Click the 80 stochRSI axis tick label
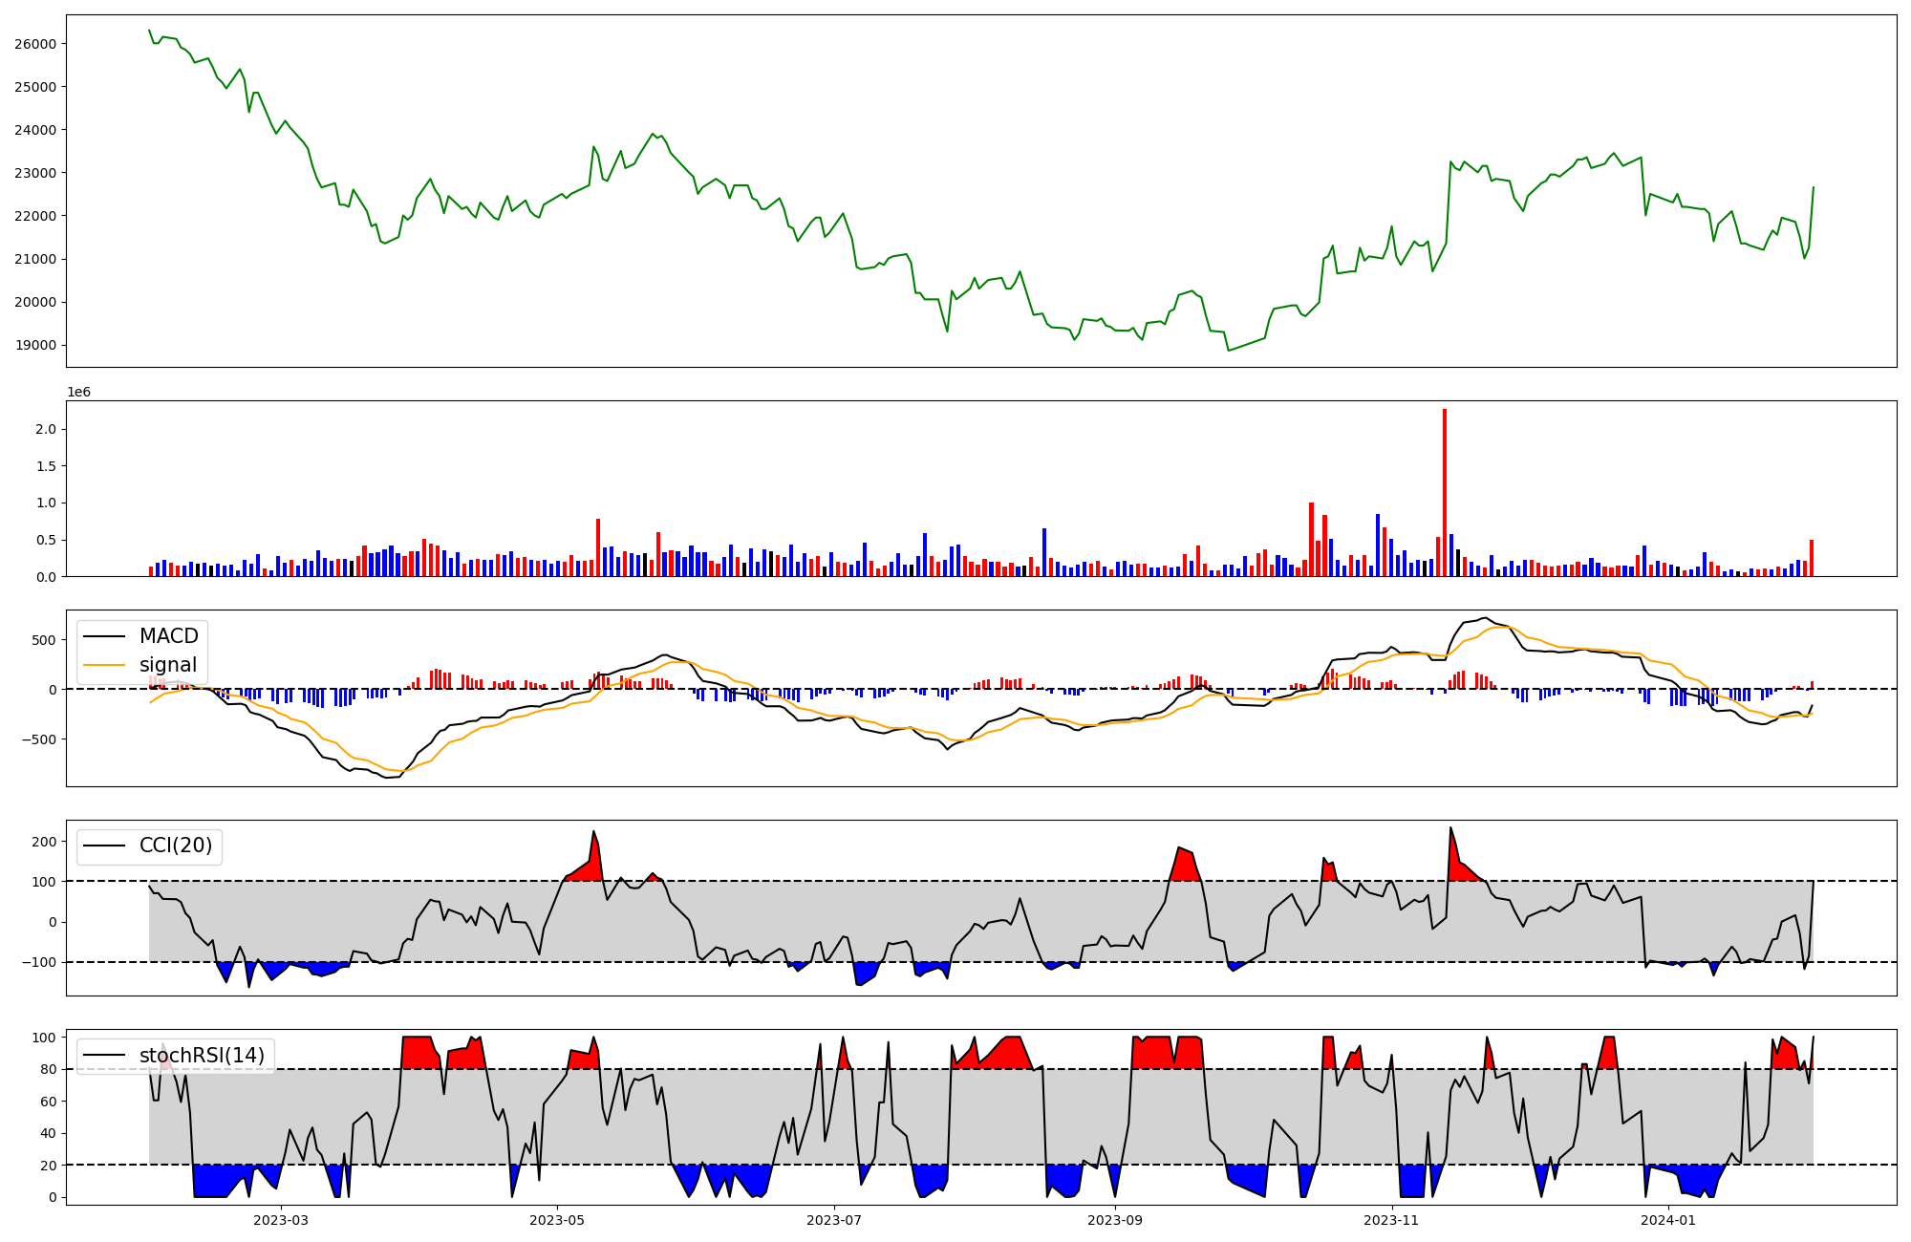The width and height of the screenshot is (1911, 1242). pyautogui.click(x=48, y=1070)
